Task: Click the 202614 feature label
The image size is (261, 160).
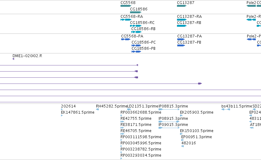Action: click(x=68, y=106)
